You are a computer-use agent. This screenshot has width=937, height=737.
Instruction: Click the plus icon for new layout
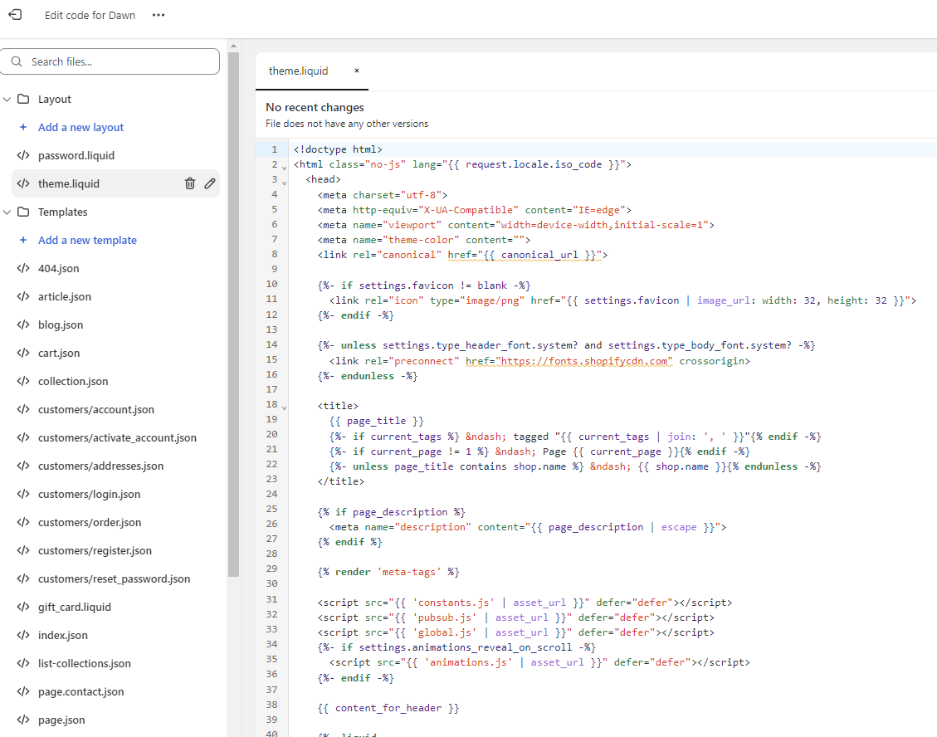tap(23, 127)
